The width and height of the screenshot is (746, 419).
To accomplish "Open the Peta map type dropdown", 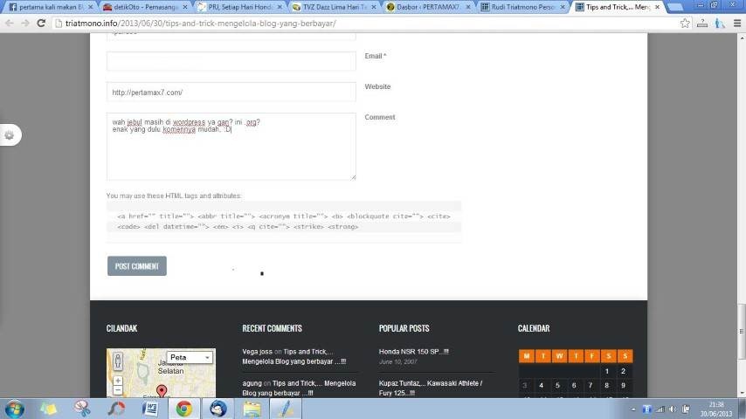I will tap(190, 357).
